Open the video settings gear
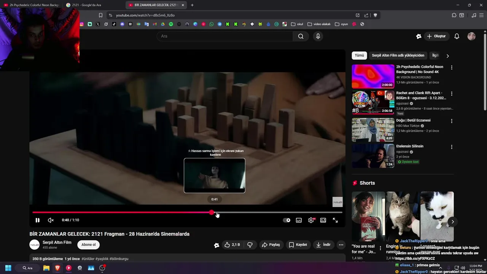 click(311, 220)
